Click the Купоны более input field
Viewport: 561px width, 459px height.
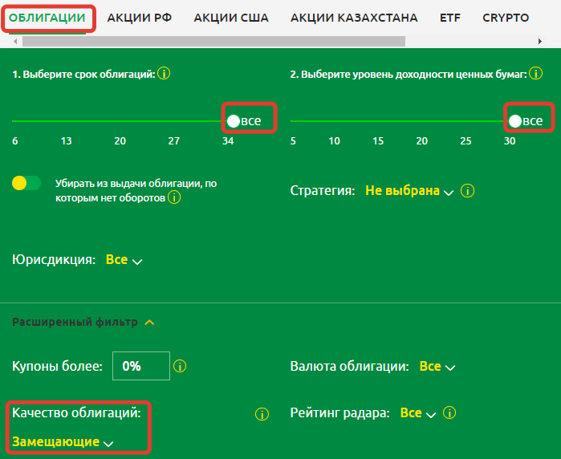pyautogui.click(x=141, y=366)
